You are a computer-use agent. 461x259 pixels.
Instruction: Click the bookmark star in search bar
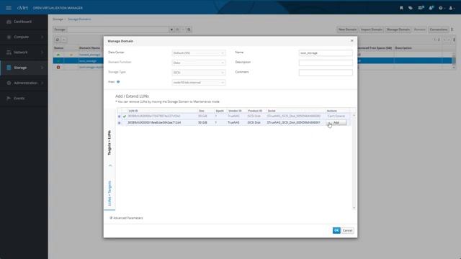click(x=177, y=29)
